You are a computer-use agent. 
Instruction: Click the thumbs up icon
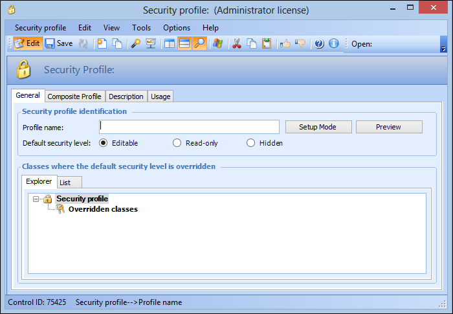(x=285, y=44)
